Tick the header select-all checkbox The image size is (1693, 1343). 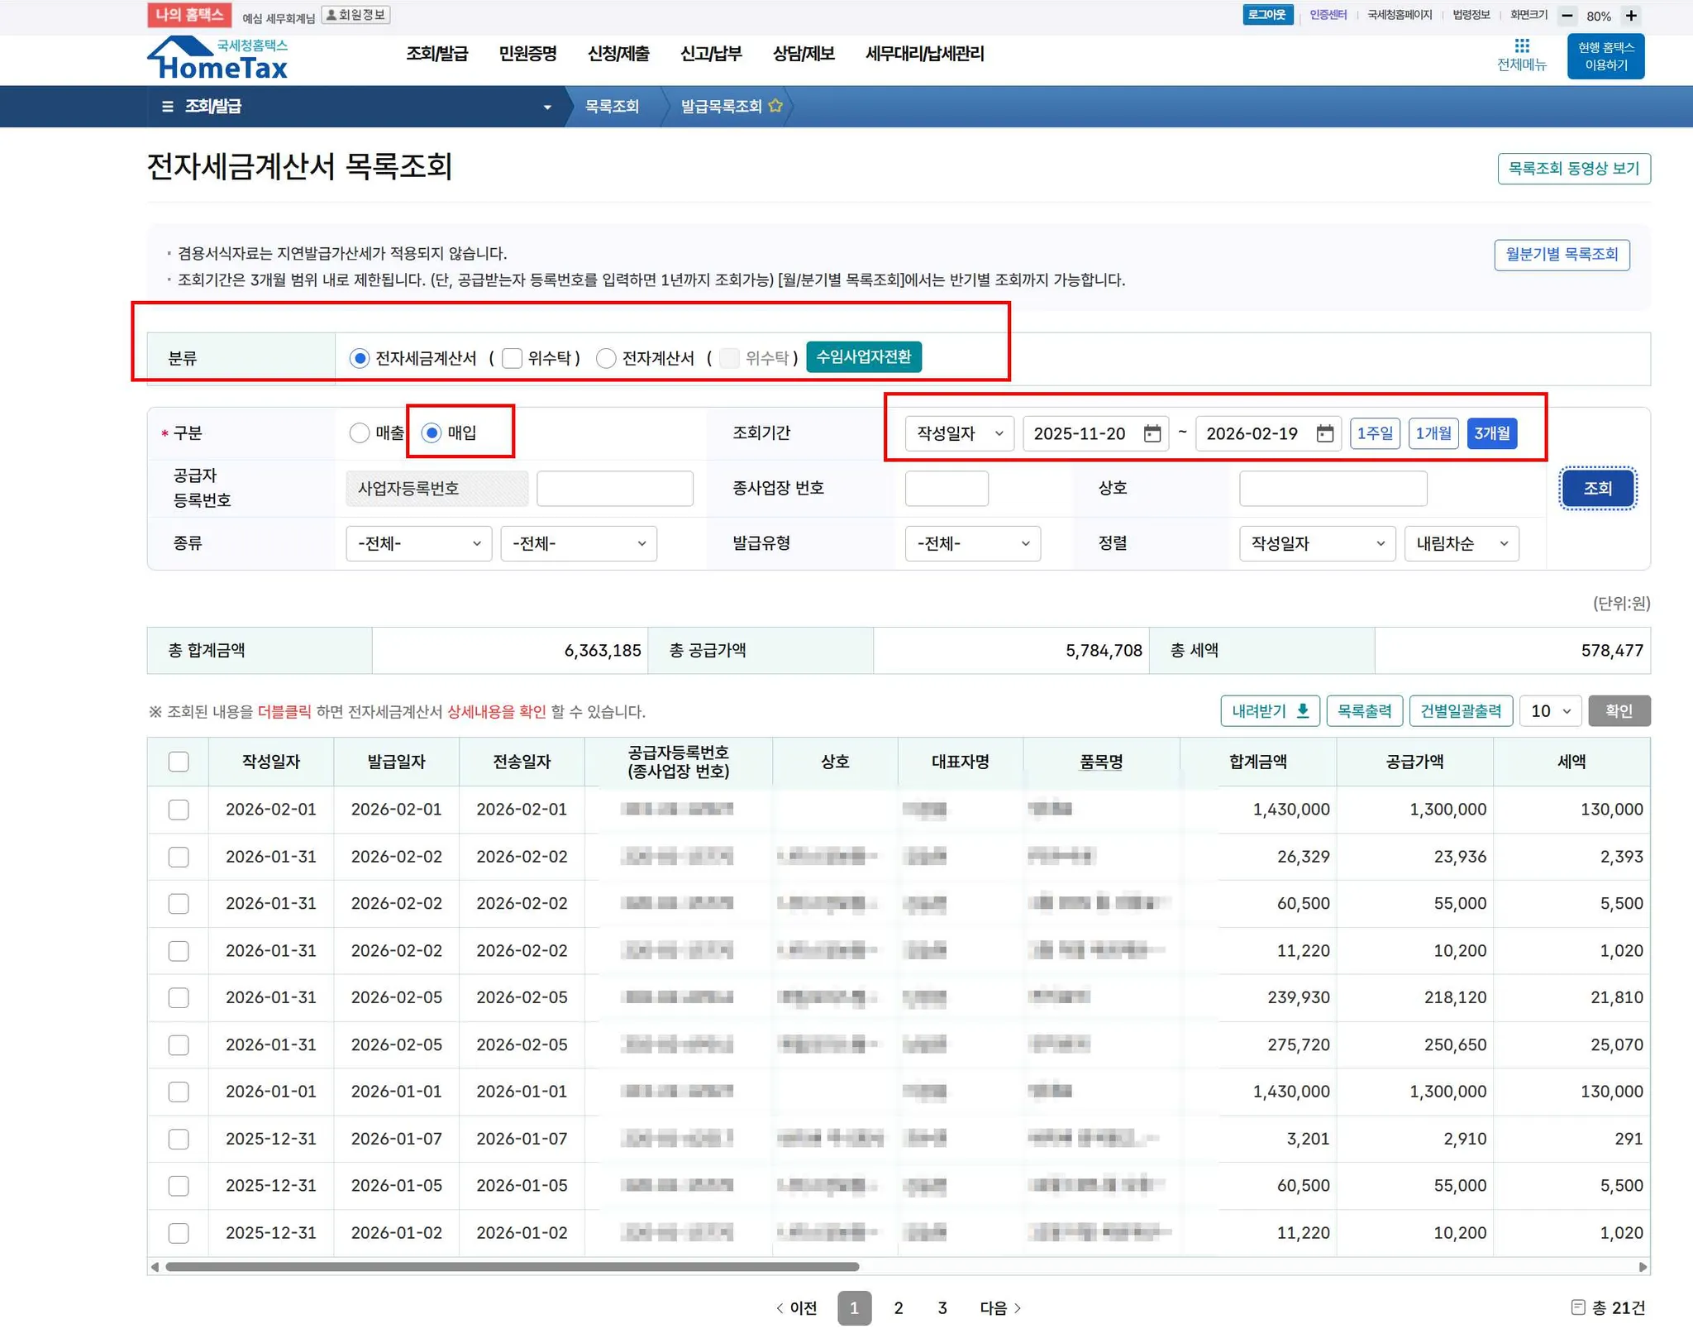(179, 762)
